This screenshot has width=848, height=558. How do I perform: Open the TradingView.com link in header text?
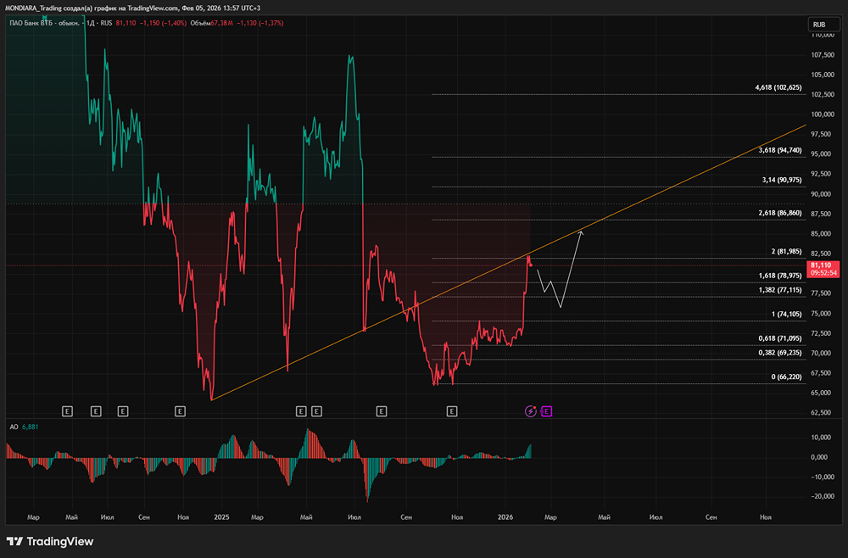tap(153, 8)
